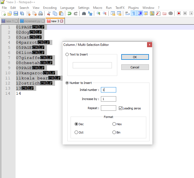Click the Save All toolbar icon
The width and height of the screenshot is (194, 178).
tap(22, 13)
